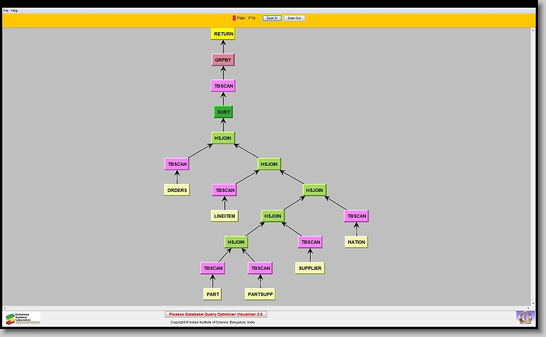
Task: Click the HSJOIN node directly below SORT
Action: (223, 138)
